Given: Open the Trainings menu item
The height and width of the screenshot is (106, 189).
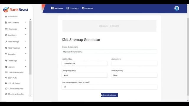Looking at the screenshot, I should point(72,8).
